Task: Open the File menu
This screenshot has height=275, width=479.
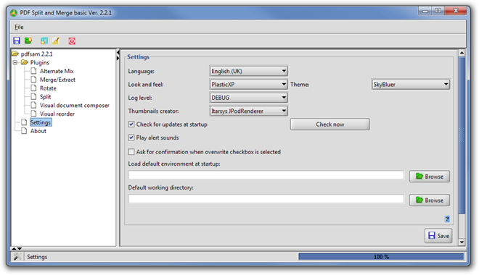Action: point(19,27)
